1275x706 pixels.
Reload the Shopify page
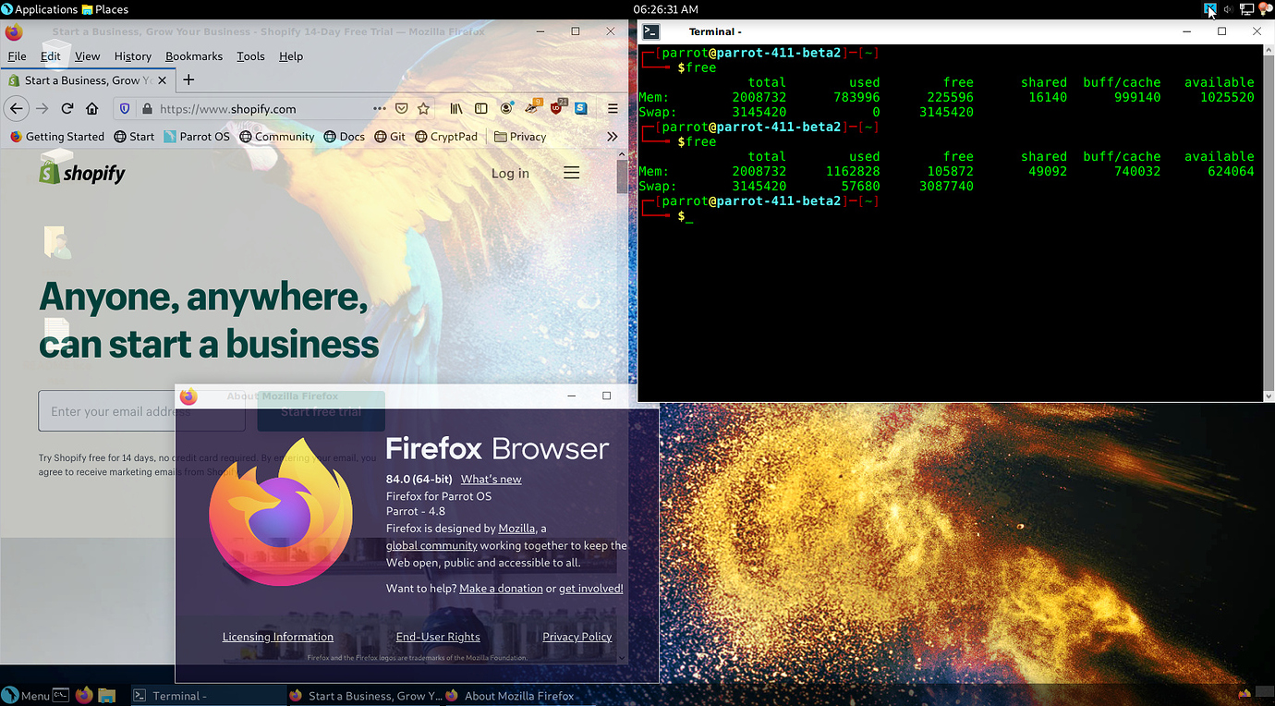67,108
